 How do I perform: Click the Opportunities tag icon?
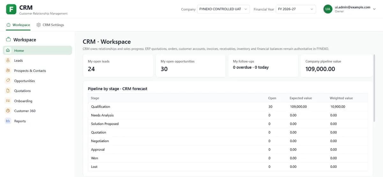[x=8, y=81]
